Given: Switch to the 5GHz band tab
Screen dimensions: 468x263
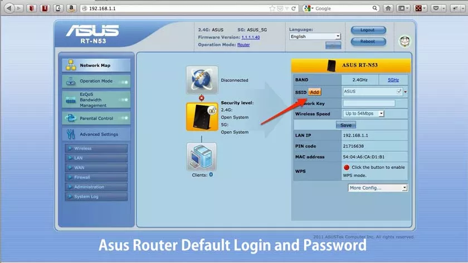Looking at the screenshot, I should point(393,80).
